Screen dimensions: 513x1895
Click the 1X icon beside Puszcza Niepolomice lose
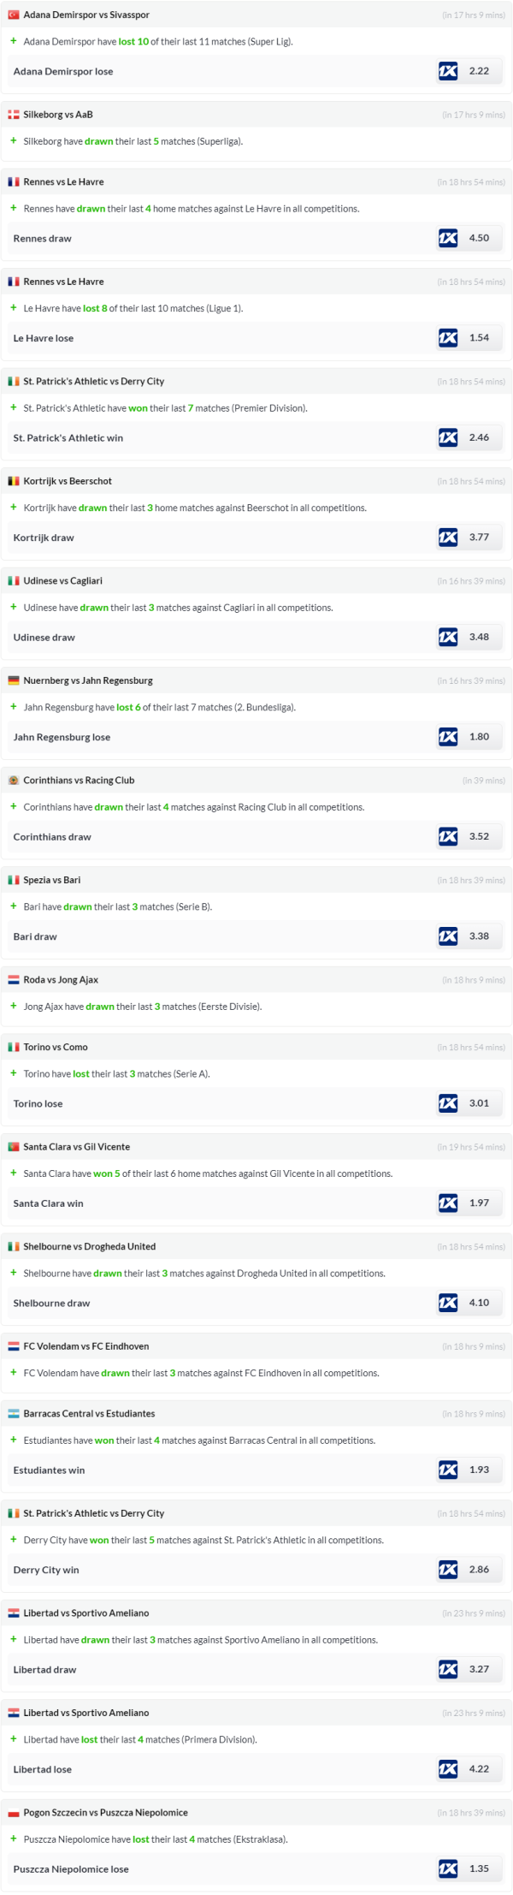[x=448, y=1868]
